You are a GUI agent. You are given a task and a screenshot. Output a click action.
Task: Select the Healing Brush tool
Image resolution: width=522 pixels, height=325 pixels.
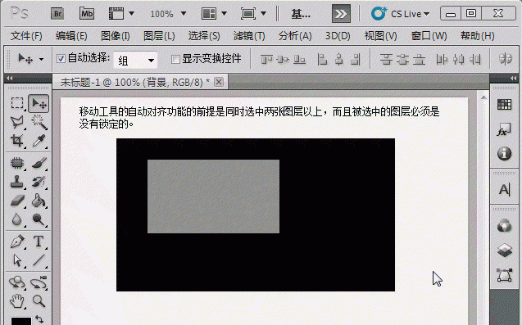(x=17, y=163)
